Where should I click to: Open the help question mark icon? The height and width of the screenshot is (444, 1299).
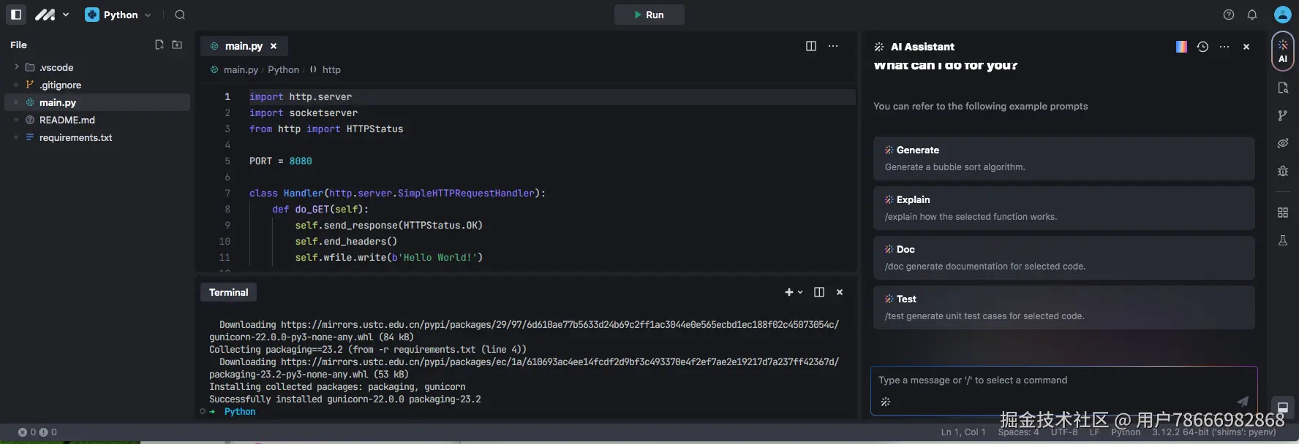tap(1229, 15)
